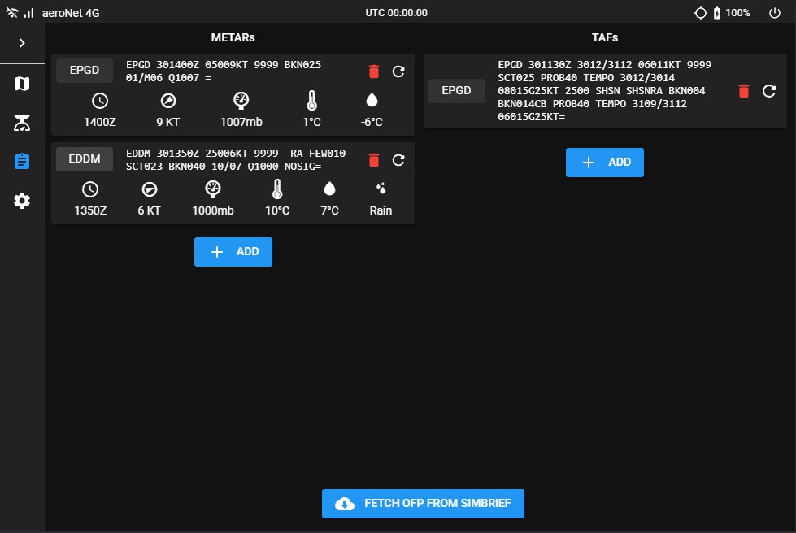Screen dimensions: 796x533
Task: Delete the EPGD TAF entry
Action: [744, 91]
